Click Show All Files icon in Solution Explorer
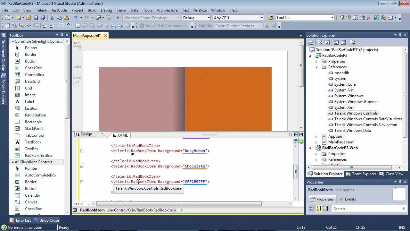Image resolution: width=410 pixels, height=231 pixels. coord(320,42)
